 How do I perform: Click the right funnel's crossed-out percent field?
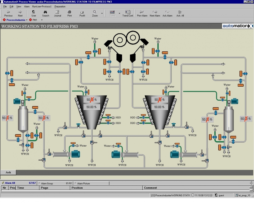click(159, 100)
